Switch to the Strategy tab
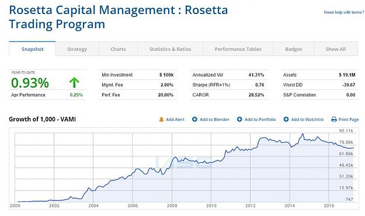 (x=77, y=49)
